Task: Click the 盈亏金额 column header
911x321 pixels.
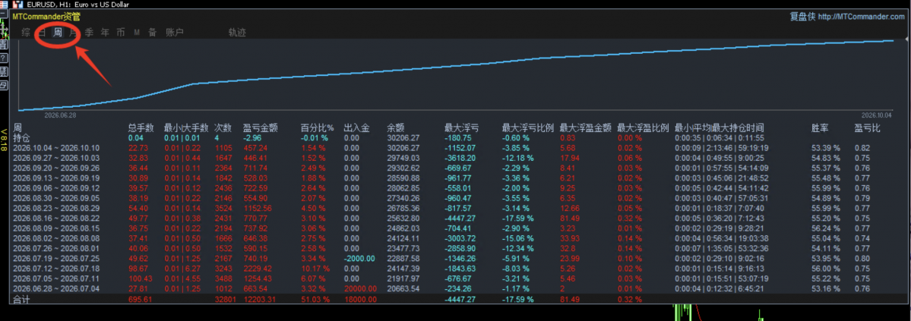Action: [x=260, y=127]
